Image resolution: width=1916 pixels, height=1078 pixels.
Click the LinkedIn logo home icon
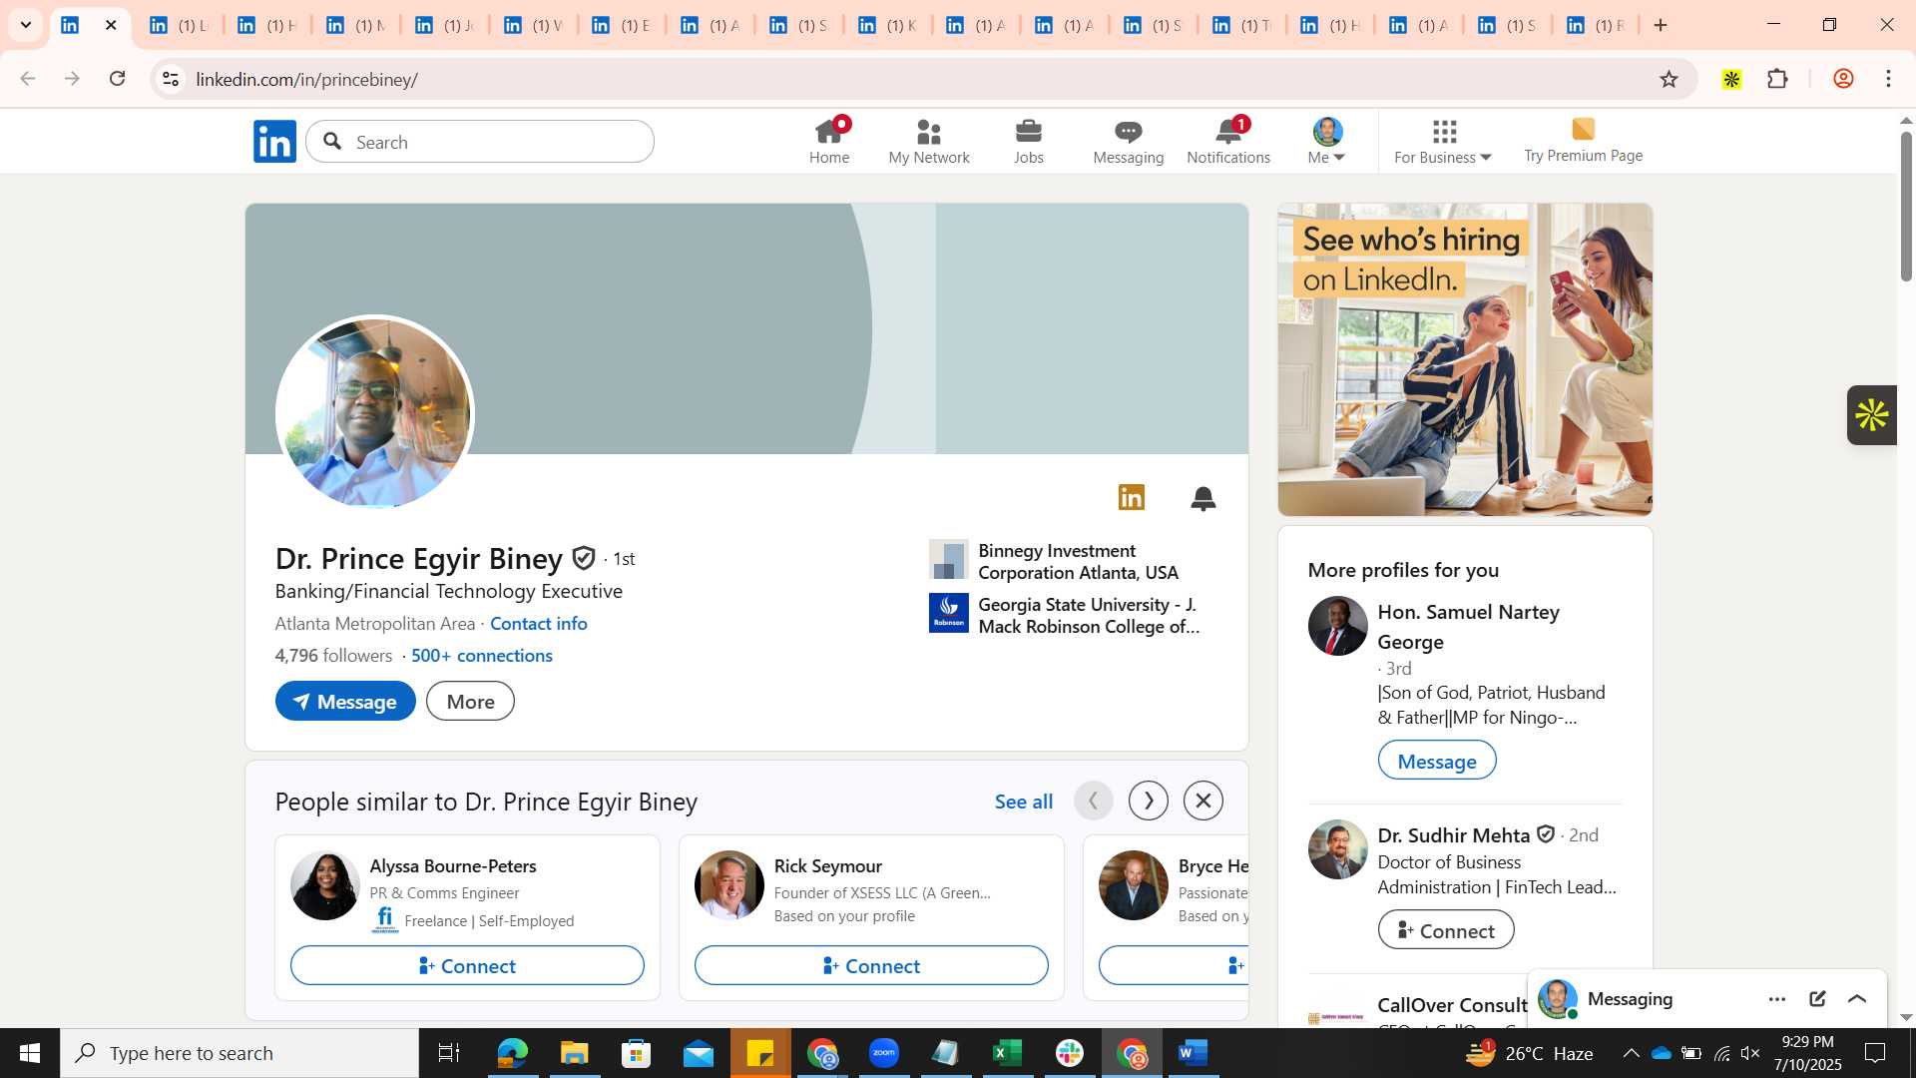tap(274, 142)
